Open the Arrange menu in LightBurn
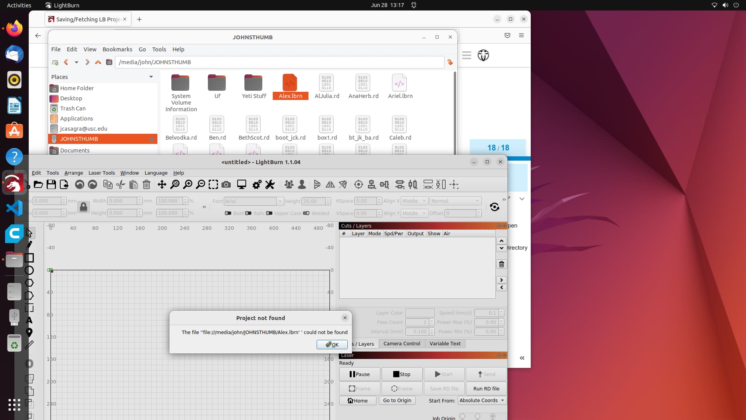This screenshot has height=420, width=746. 73,173
